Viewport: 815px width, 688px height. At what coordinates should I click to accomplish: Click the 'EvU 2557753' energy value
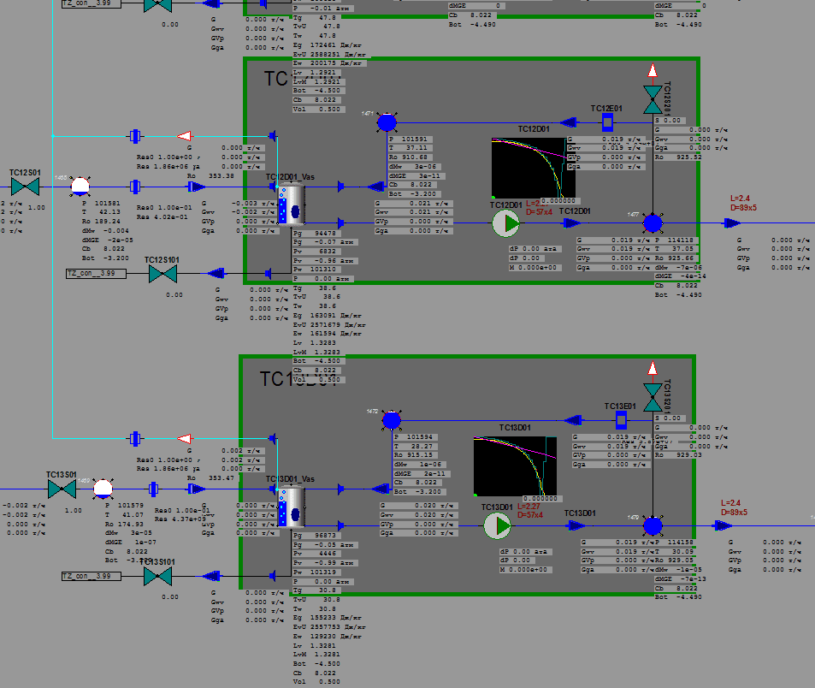[x=329, y=627]
